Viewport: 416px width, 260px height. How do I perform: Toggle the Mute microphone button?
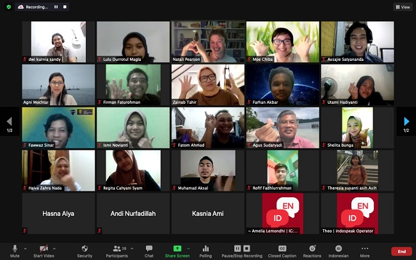click(15, 250)
